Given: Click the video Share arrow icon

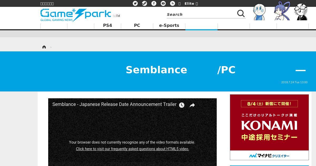Looking at the screenshot, I should tap(192, 105).
